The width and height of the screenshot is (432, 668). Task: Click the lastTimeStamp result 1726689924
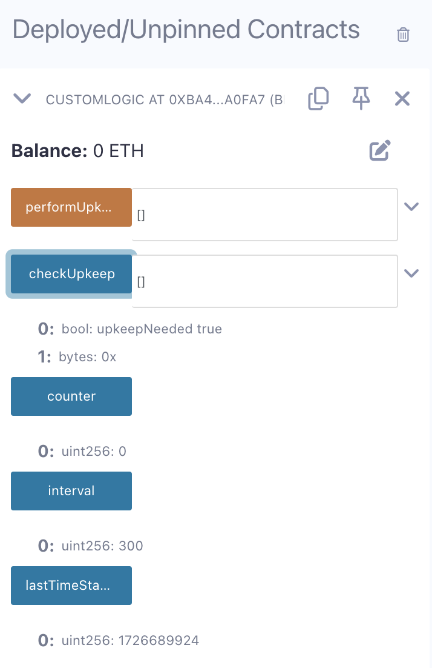(130, 640)
